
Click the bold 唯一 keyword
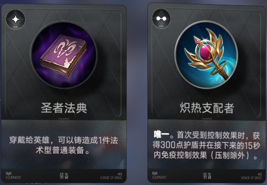pyautogui.click(x=161, y=135)
